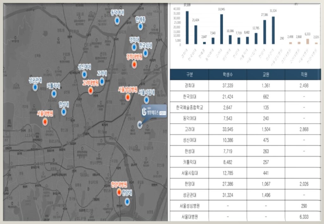Select the 한국예술종합학교 row label in table

pyautogui.click(x=189, y=107)
